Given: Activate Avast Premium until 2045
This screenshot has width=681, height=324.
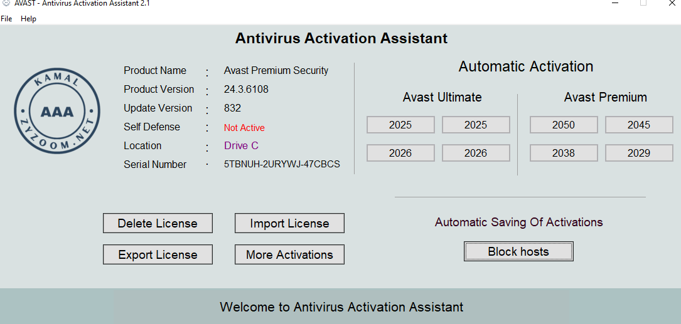Looking at the screenshot, I should pos(639,125).
